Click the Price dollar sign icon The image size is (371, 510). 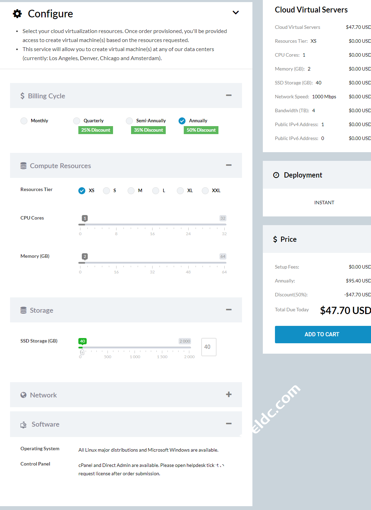(275, 239)
